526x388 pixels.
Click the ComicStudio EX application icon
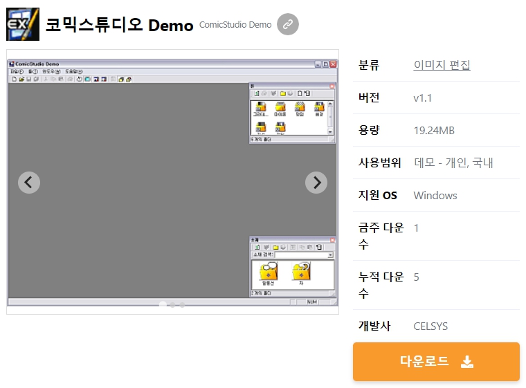(x=23, y=24)
